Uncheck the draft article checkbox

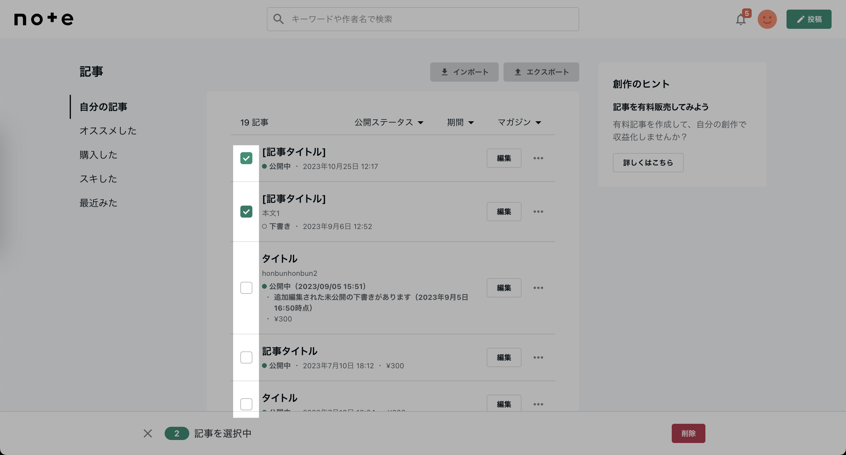(x=246, y=212)
